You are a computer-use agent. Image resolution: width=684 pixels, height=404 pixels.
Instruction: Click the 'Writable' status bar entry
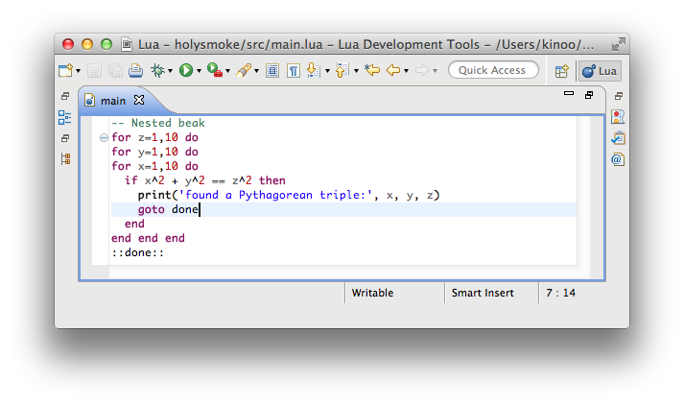tap(372, 293)
